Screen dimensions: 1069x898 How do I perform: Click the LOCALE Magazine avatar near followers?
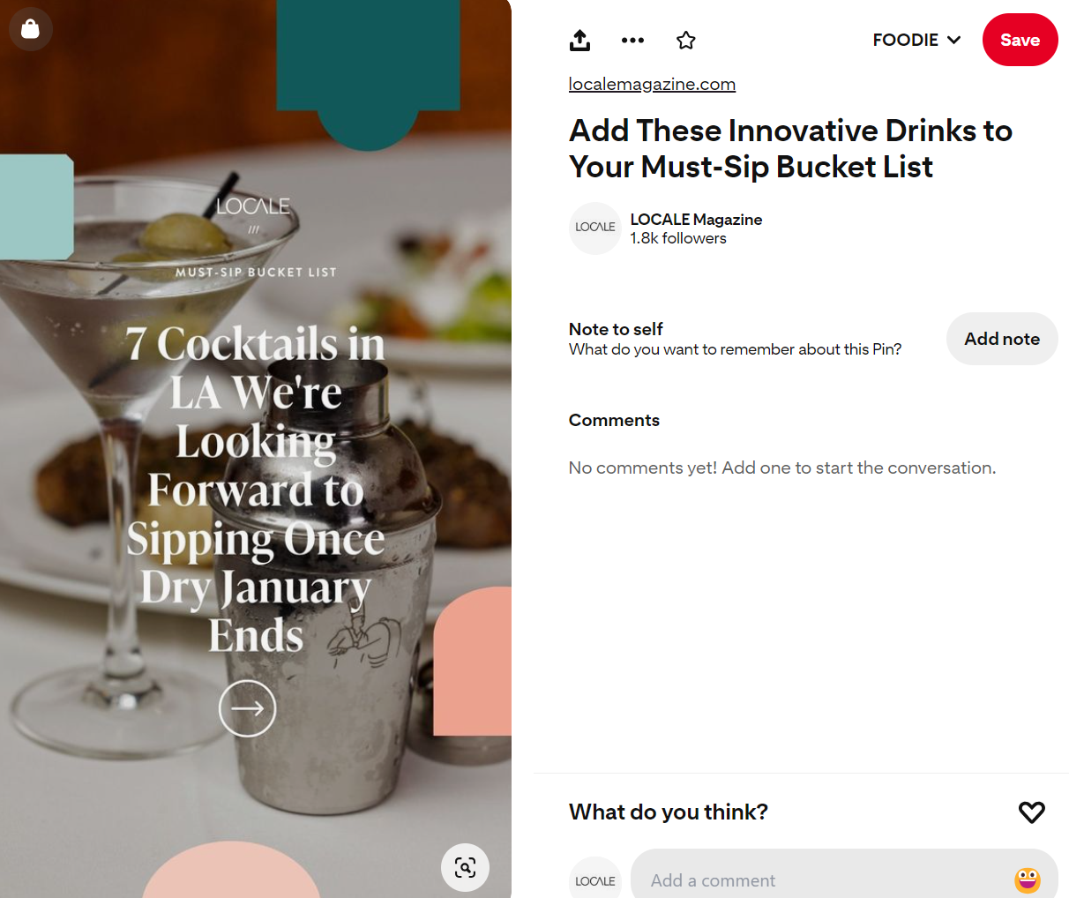click(595, 228)
